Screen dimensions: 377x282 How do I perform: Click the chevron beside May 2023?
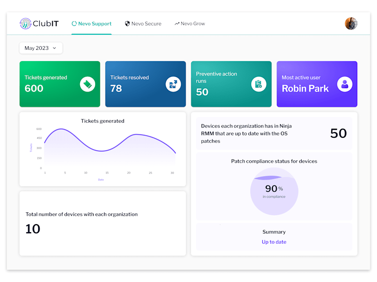coord(55,48)
